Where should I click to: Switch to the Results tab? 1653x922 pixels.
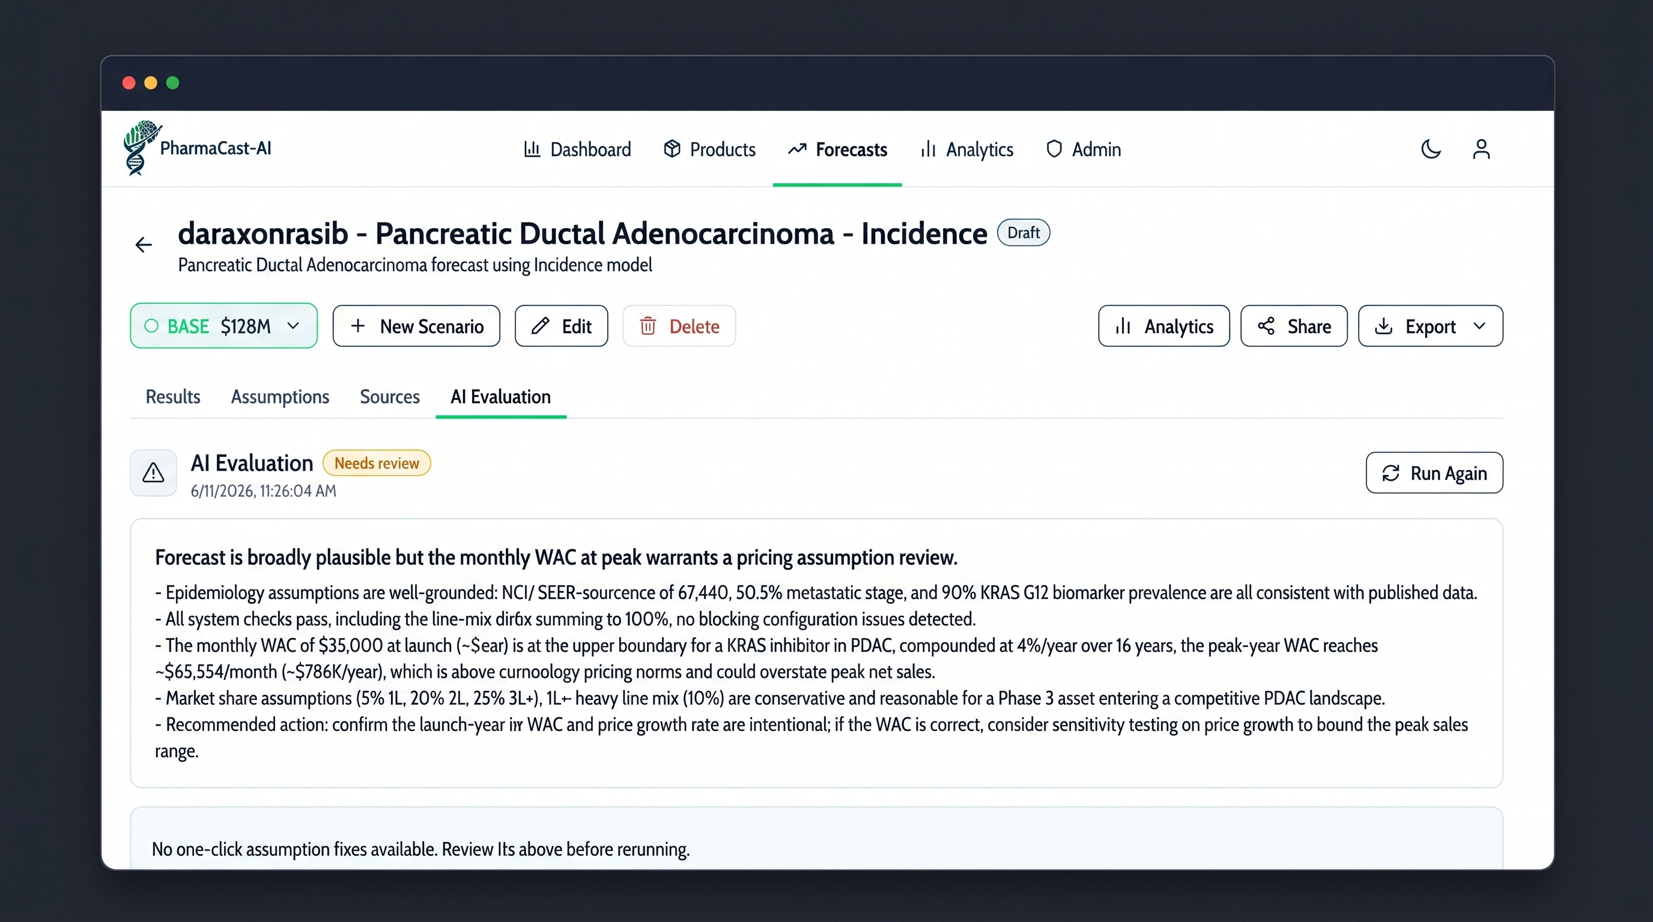(172, 396)
